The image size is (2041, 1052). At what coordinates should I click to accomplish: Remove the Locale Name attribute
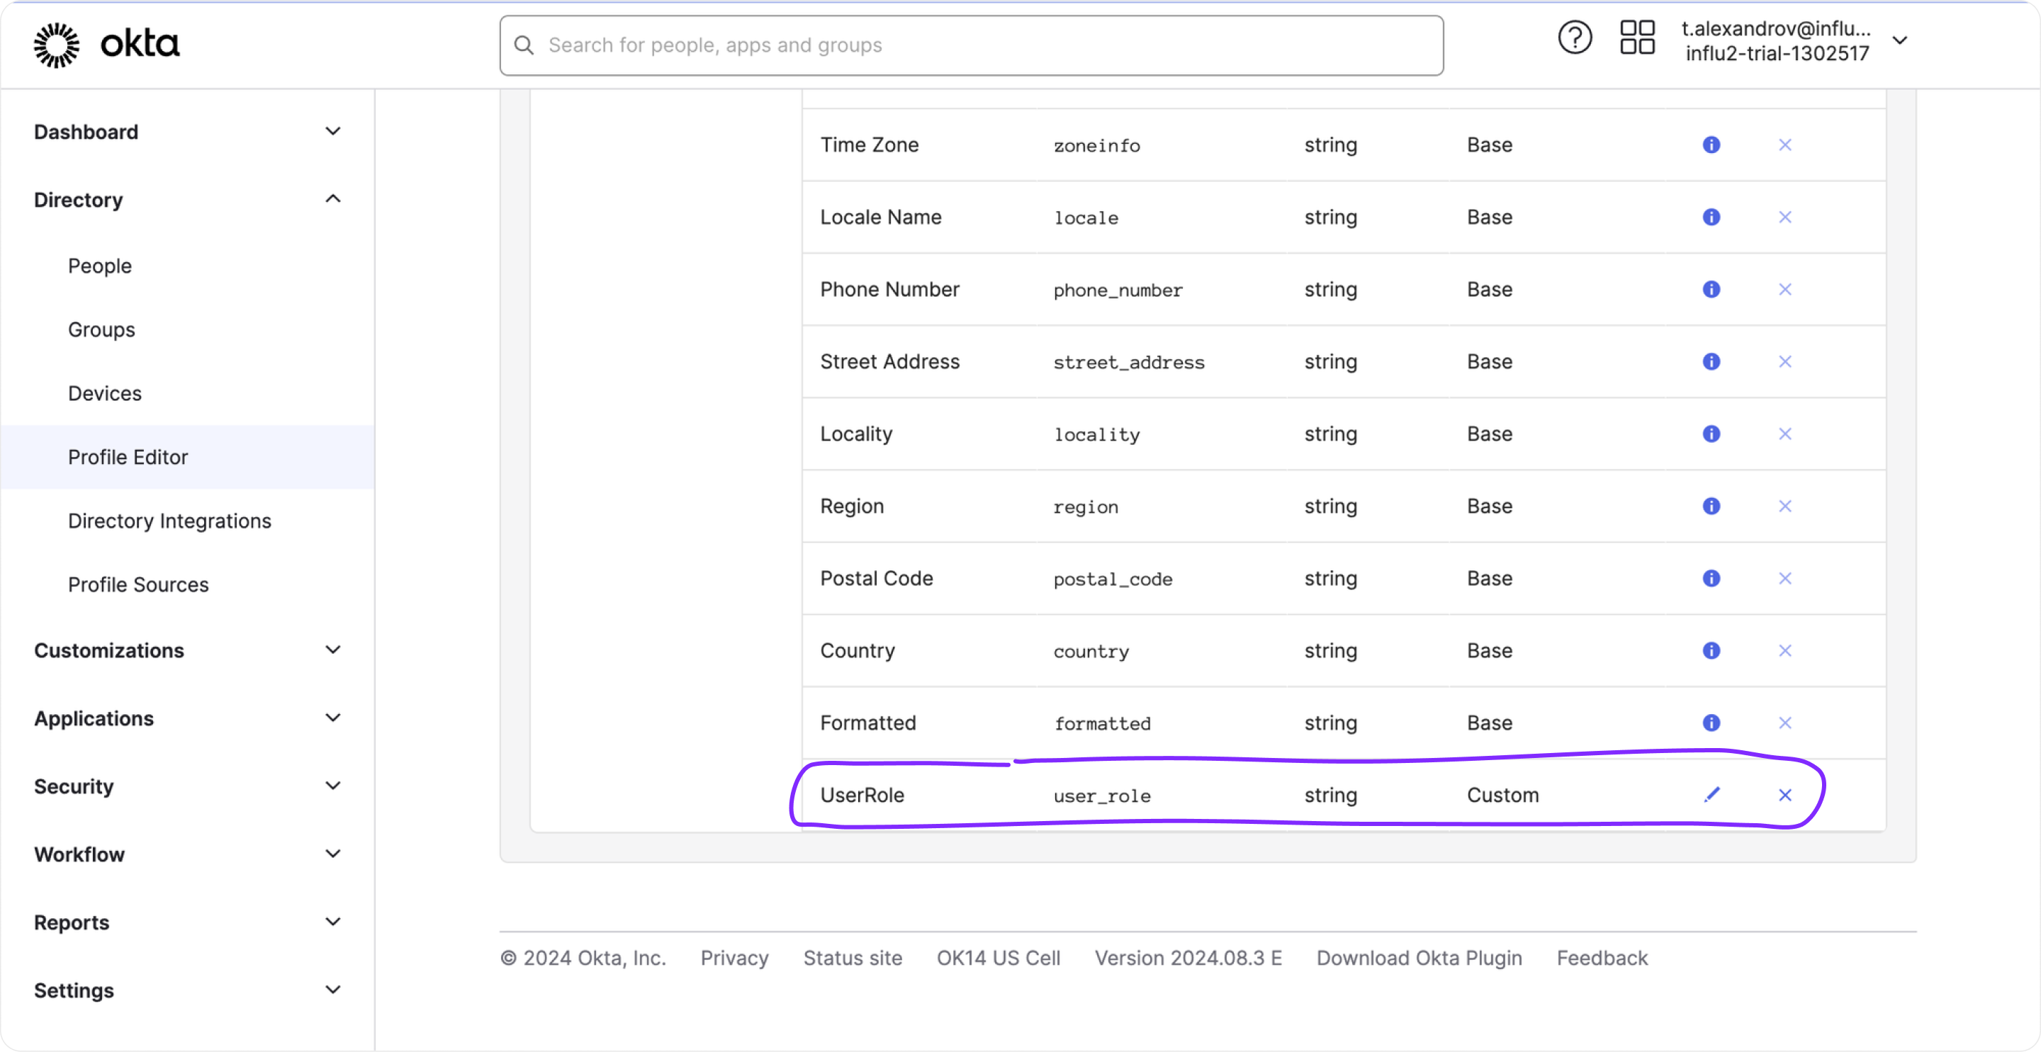click(x=1784, y=217)
